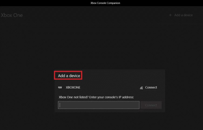
Task: Select the XBOXONE device name
Action: (73, 87)
